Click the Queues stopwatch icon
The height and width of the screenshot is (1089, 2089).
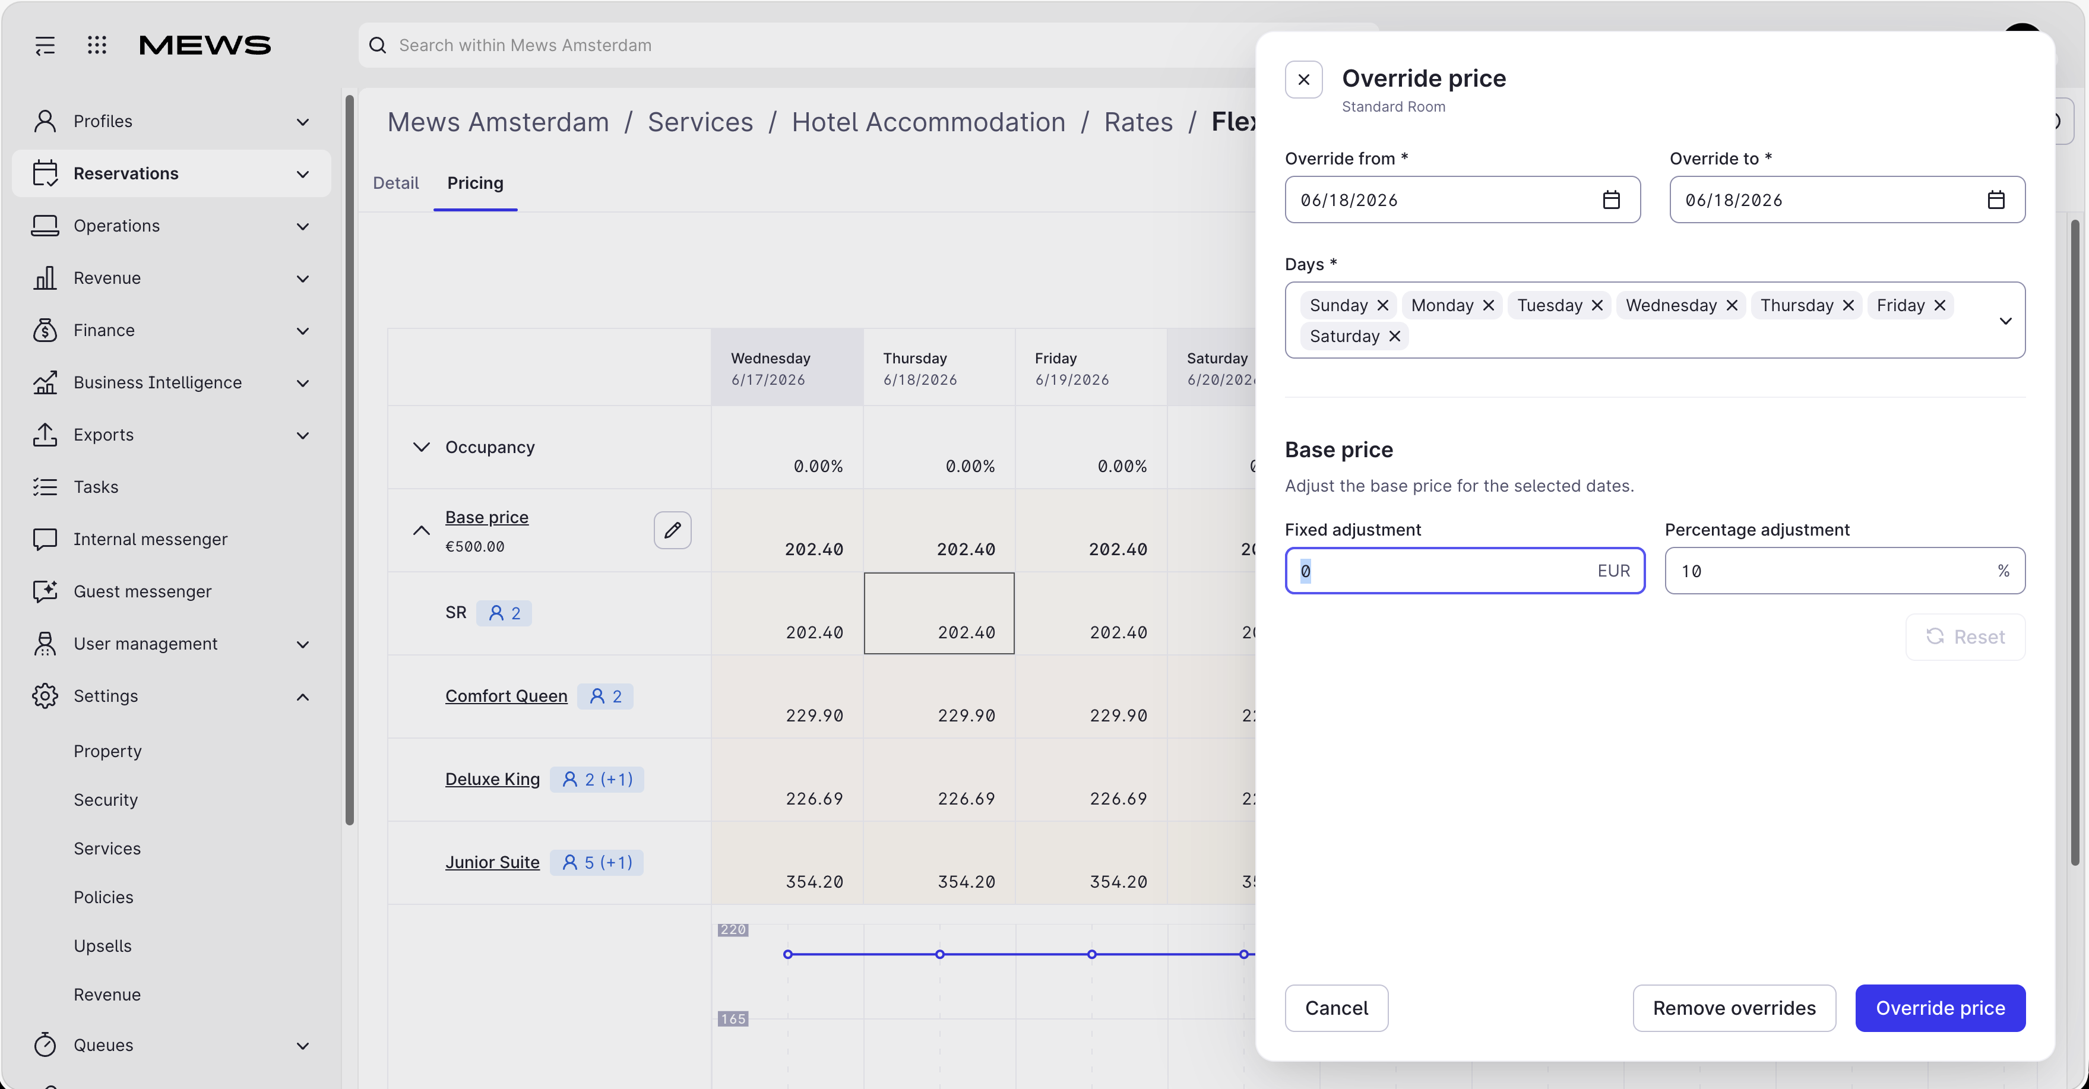(45, 1044)
